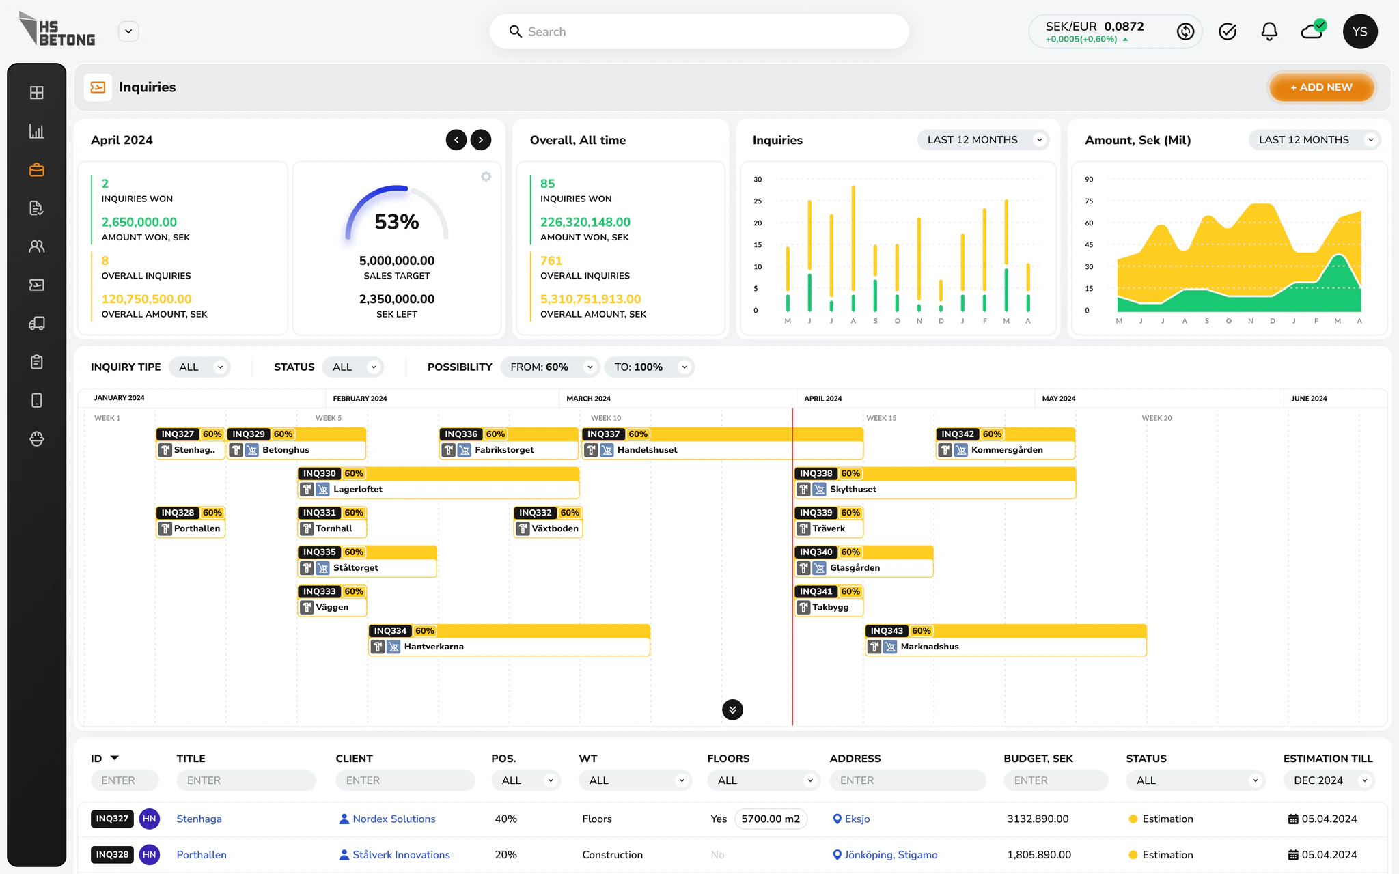This screenshot has width=1399, height=874.
Task: Open Amount LAST 12 MONTHS dropdown
Action: (1315, 140)
